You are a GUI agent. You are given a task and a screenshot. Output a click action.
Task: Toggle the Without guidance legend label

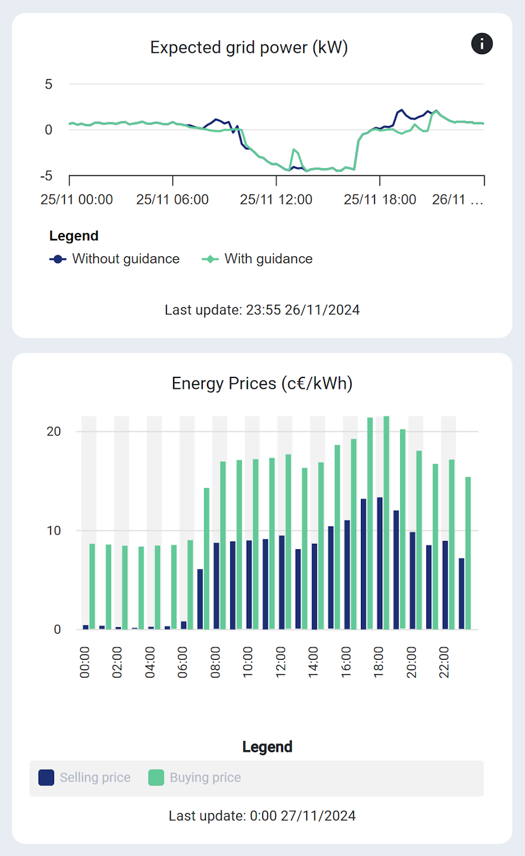125,259
